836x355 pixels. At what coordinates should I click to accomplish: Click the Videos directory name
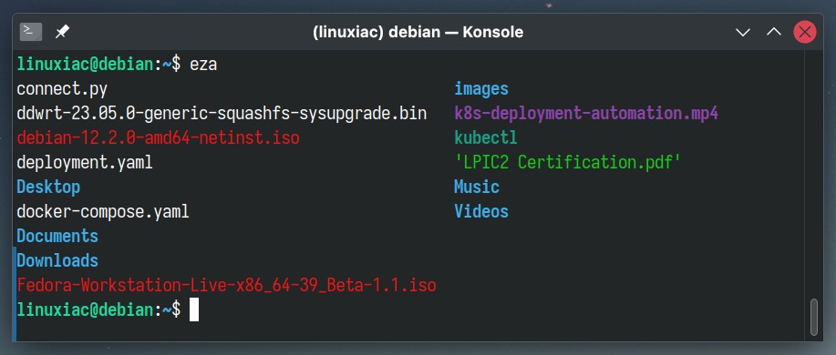pyautogui.click(x=481, y=211)
